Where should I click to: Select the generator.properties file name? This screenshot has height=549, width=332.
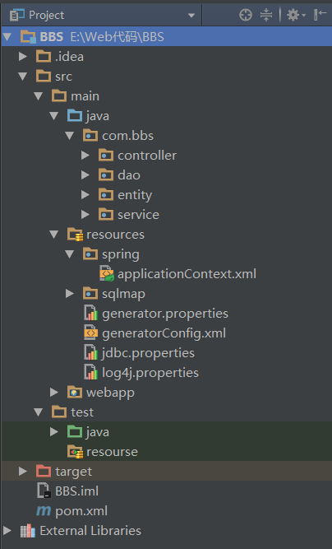tap(165, 314)
